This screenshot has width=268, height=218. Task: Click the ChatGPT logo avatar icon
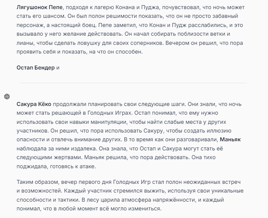coord(7,96)
